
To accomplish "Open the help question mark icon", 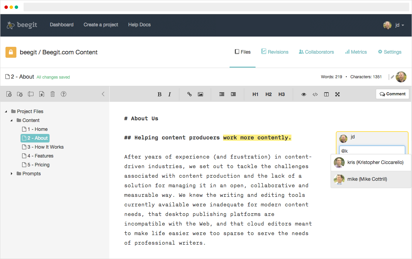I will (64, 94).
